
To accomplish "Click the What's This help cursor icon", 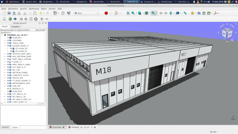I will tap(69, 13).
